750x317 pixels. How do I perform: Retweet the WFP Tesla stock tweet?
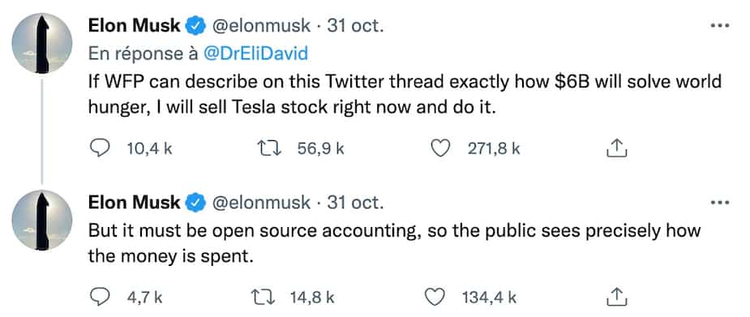click(x=269, y=148)
